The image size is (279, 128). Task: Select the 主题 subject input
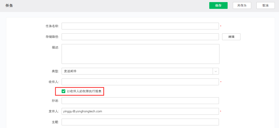(140, 122)
